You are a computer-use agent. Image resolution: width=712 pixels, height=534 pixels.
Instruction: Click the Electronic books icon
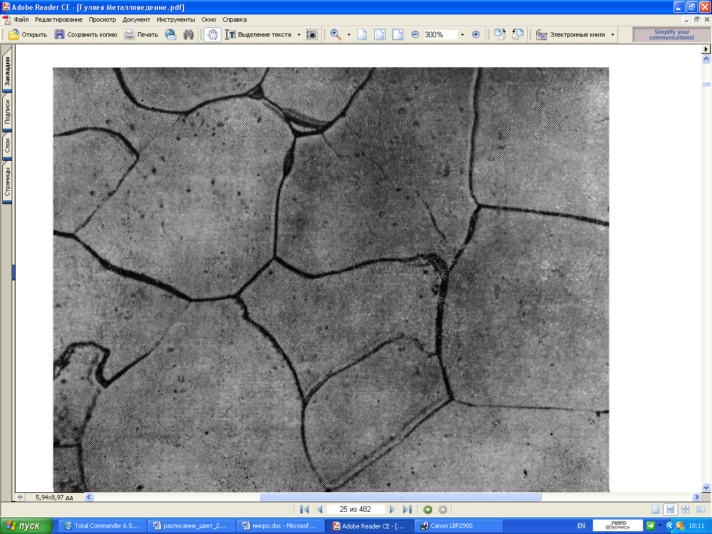tap(541, 34)
